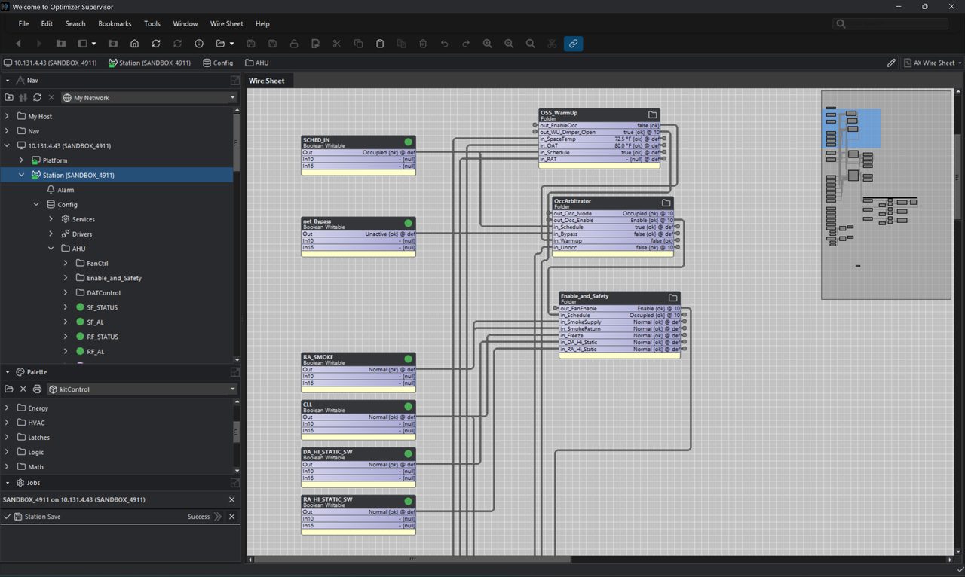The height and width of the screenshot is (577, 965).
Task: Expand the My Host tree node
Action: coord(8,116)
